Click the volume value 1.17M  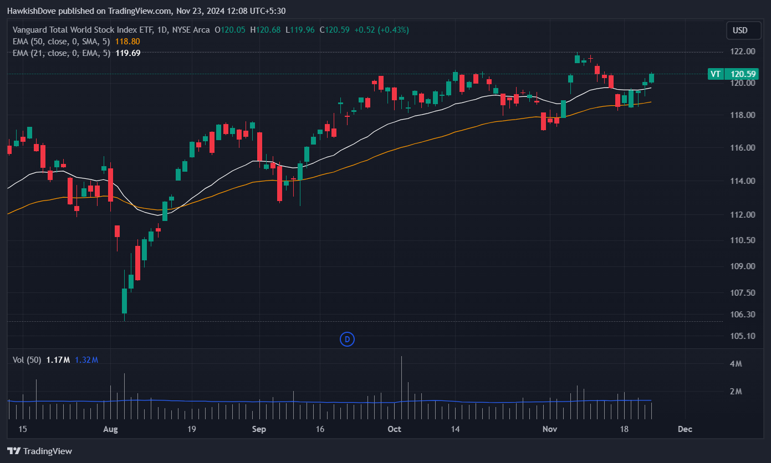click(58, 360)
